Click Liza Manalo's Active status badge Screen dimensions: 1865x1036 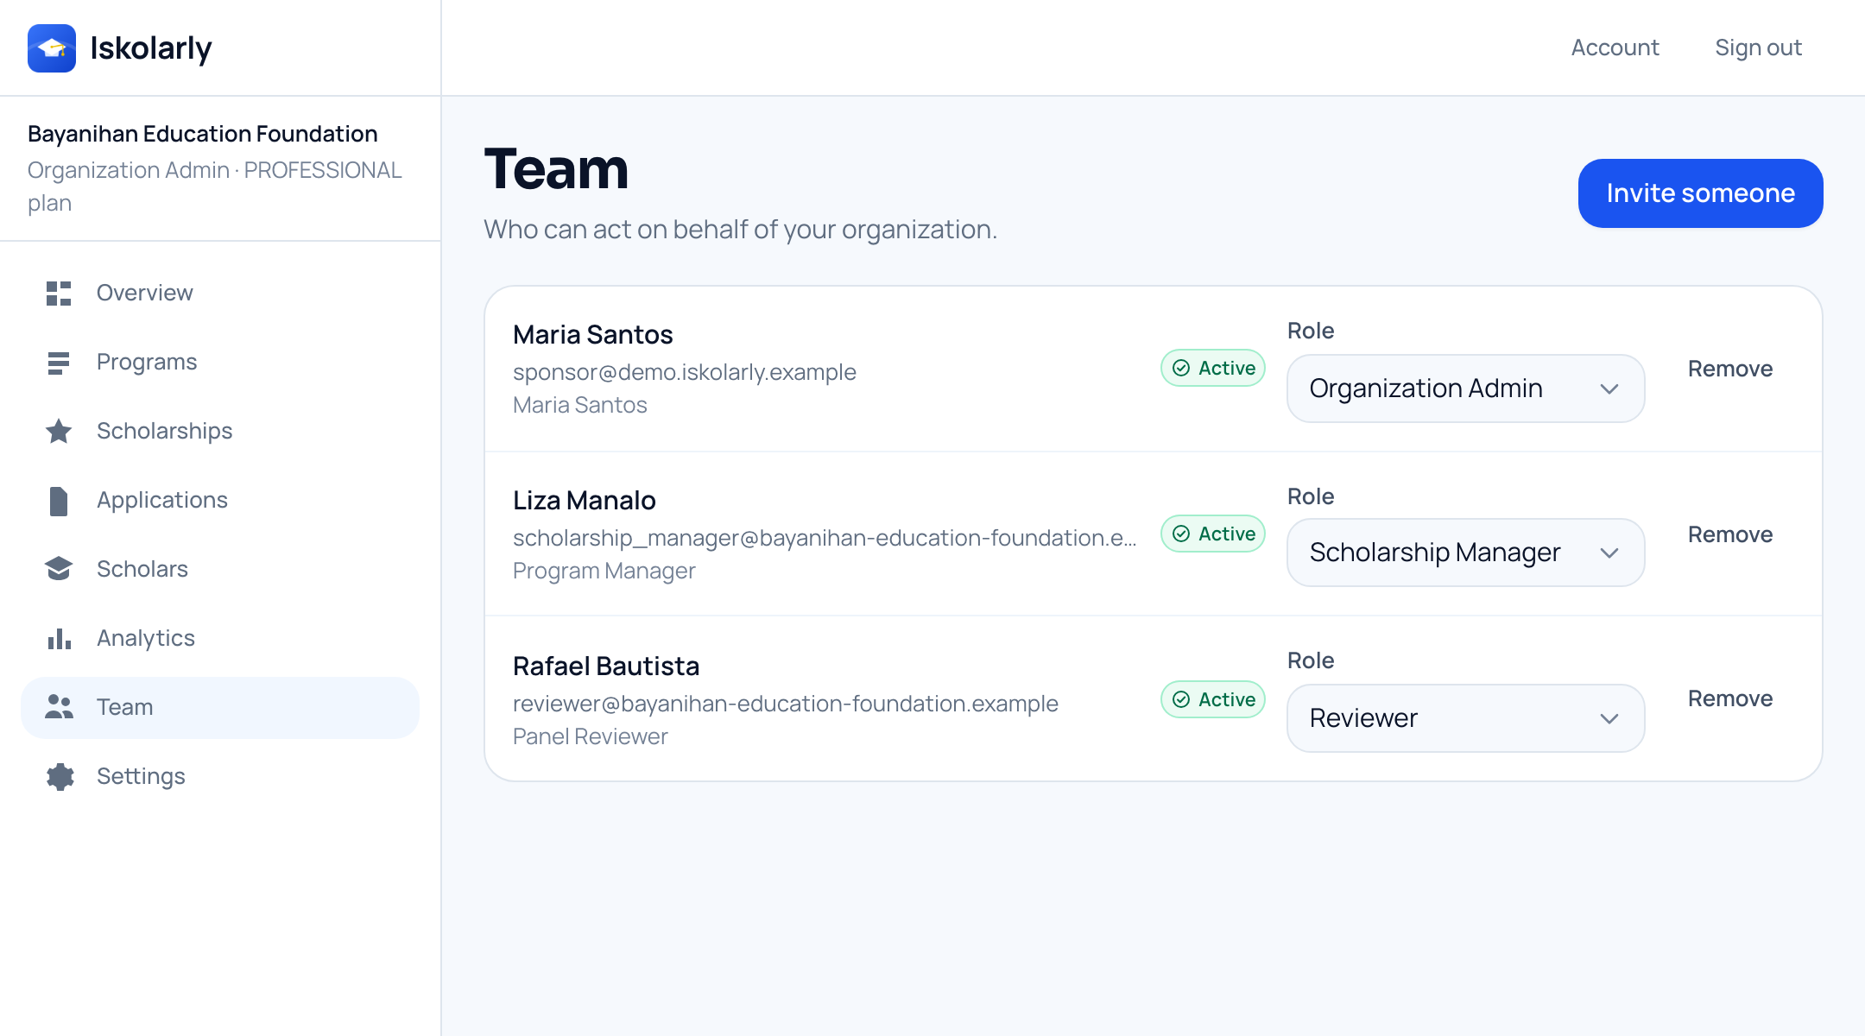tap(1213, 534)
